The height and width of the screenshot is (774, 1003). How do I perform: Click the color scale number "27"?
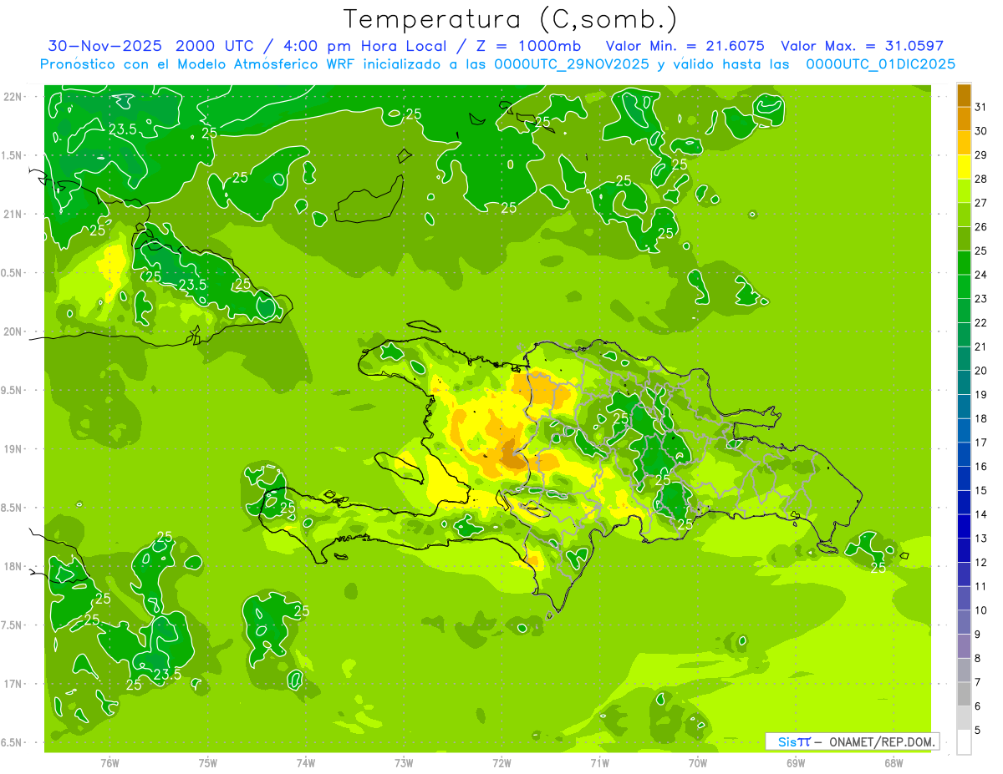[980, 203]
